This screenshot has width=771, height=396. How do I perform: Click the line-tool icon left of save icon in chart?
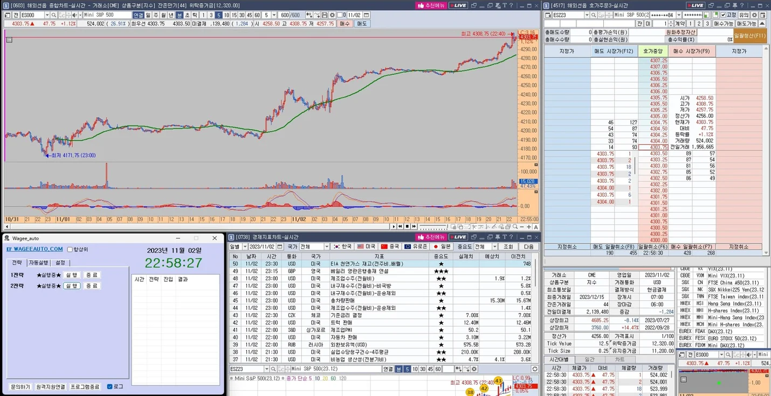click(317, 15)
